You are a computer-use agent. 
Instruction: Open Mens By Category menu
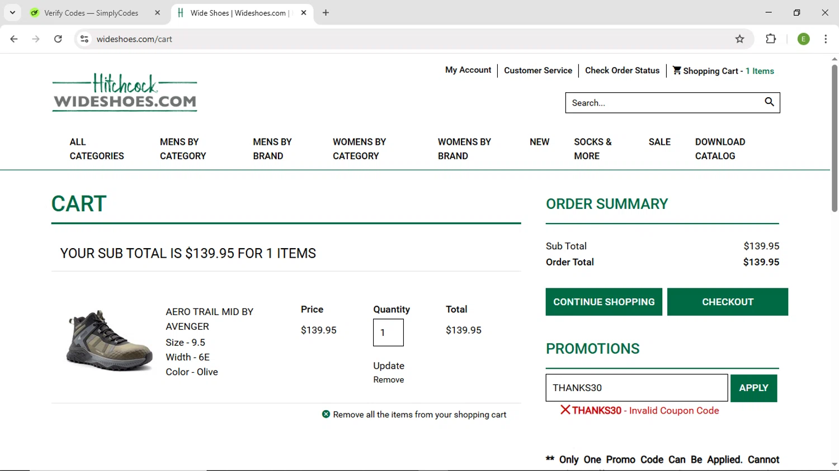183,149
